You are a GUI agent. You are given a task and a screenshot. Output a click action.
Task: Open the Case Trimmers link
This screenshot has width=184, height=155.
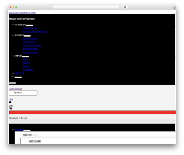(x=35, y=141)
